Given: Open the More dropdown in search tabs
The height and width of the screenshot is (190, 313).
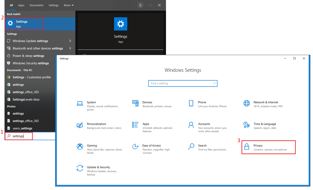Looking at the screenshot, I should 69,5.
